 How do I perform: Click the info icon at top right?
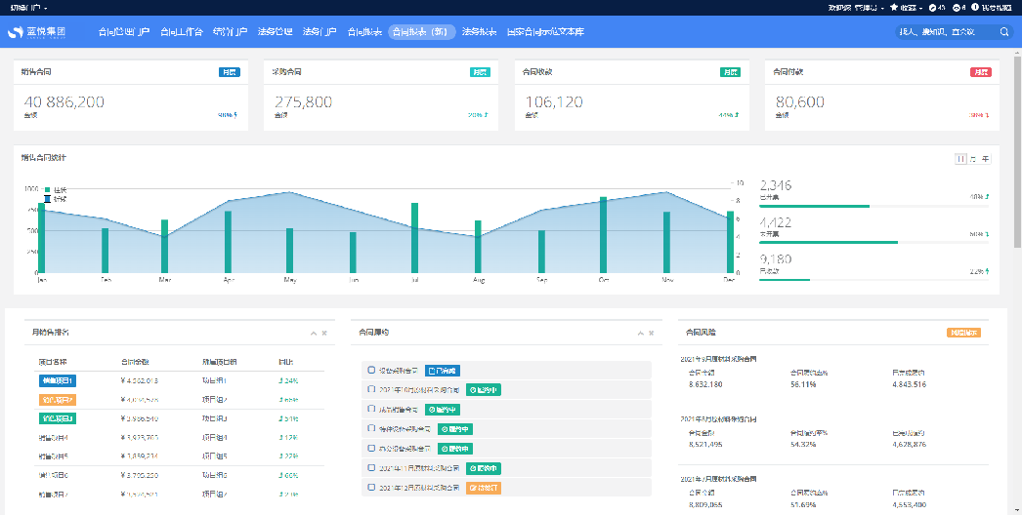pyautogui.click(x=975, y=8)
